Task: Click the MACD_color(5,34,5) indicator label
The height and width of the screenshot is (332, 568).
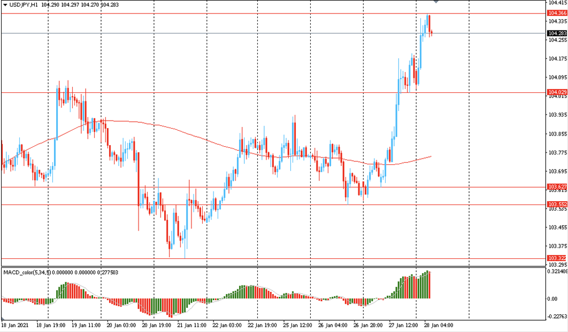Action: 27,272
